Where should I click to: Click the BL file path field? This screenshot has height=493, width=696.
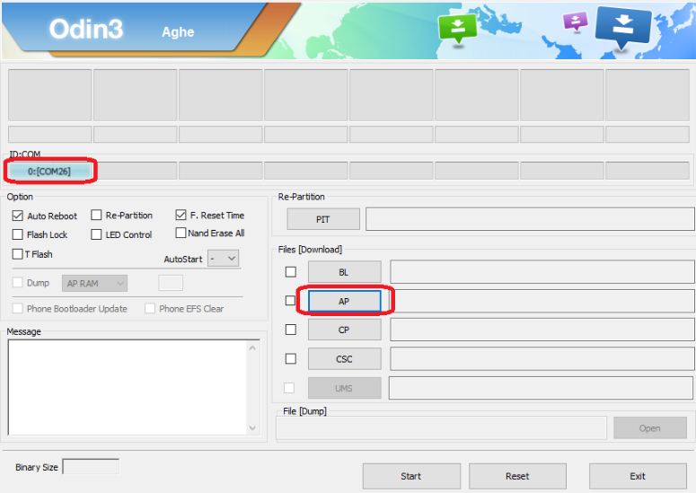click(542, 271)
